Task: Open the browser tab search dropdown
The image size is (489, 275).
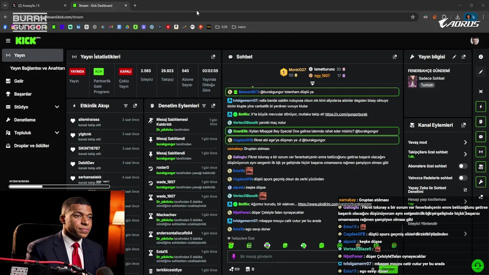Action: [x=5, y=5]
